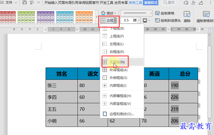Switch to the 视图 tab
Screen dimensions: 214x135
click(x=89, y=3)
